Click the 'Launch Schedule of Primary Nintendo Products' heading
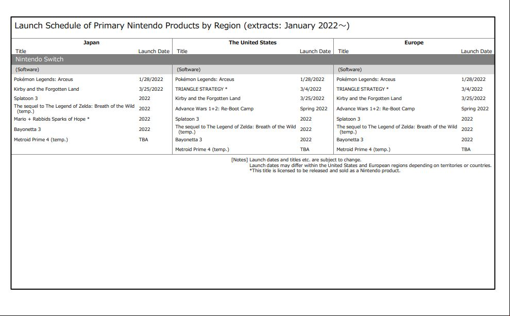 182,26
